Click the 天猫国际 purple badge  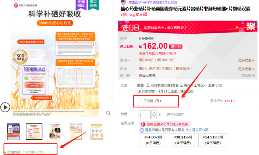[81, 4]
